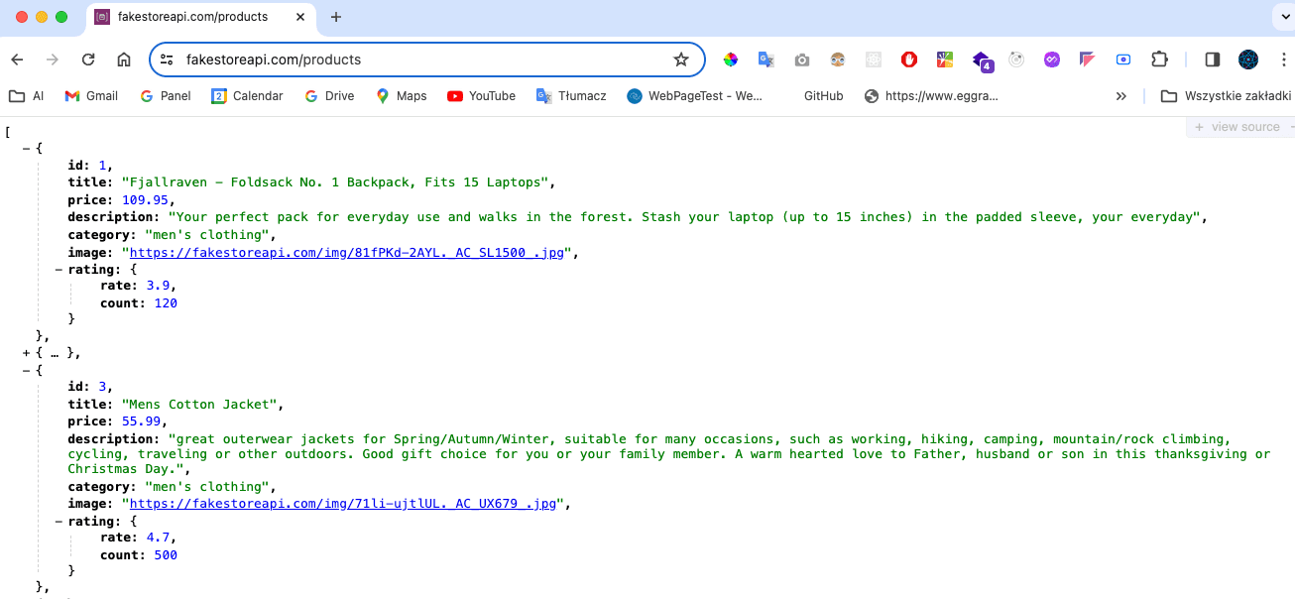Click the price value 109.95
The width and height of the screenshot is (1295, 599).
click(145, 199)
